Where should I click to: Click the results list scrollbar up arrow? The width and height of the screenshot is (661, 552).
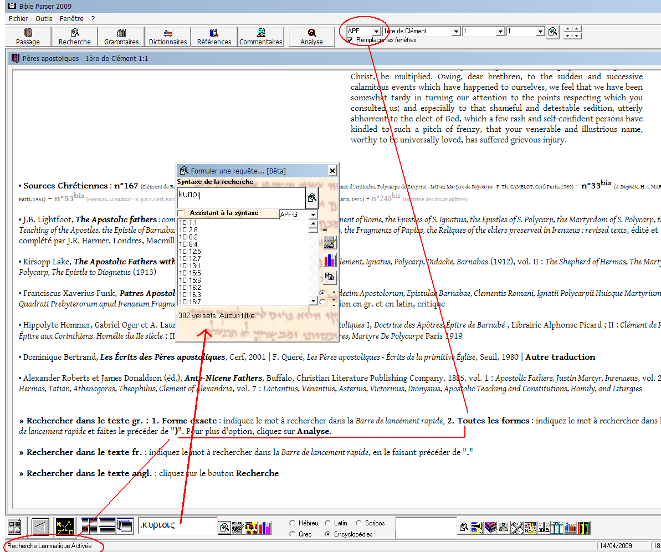313,223
